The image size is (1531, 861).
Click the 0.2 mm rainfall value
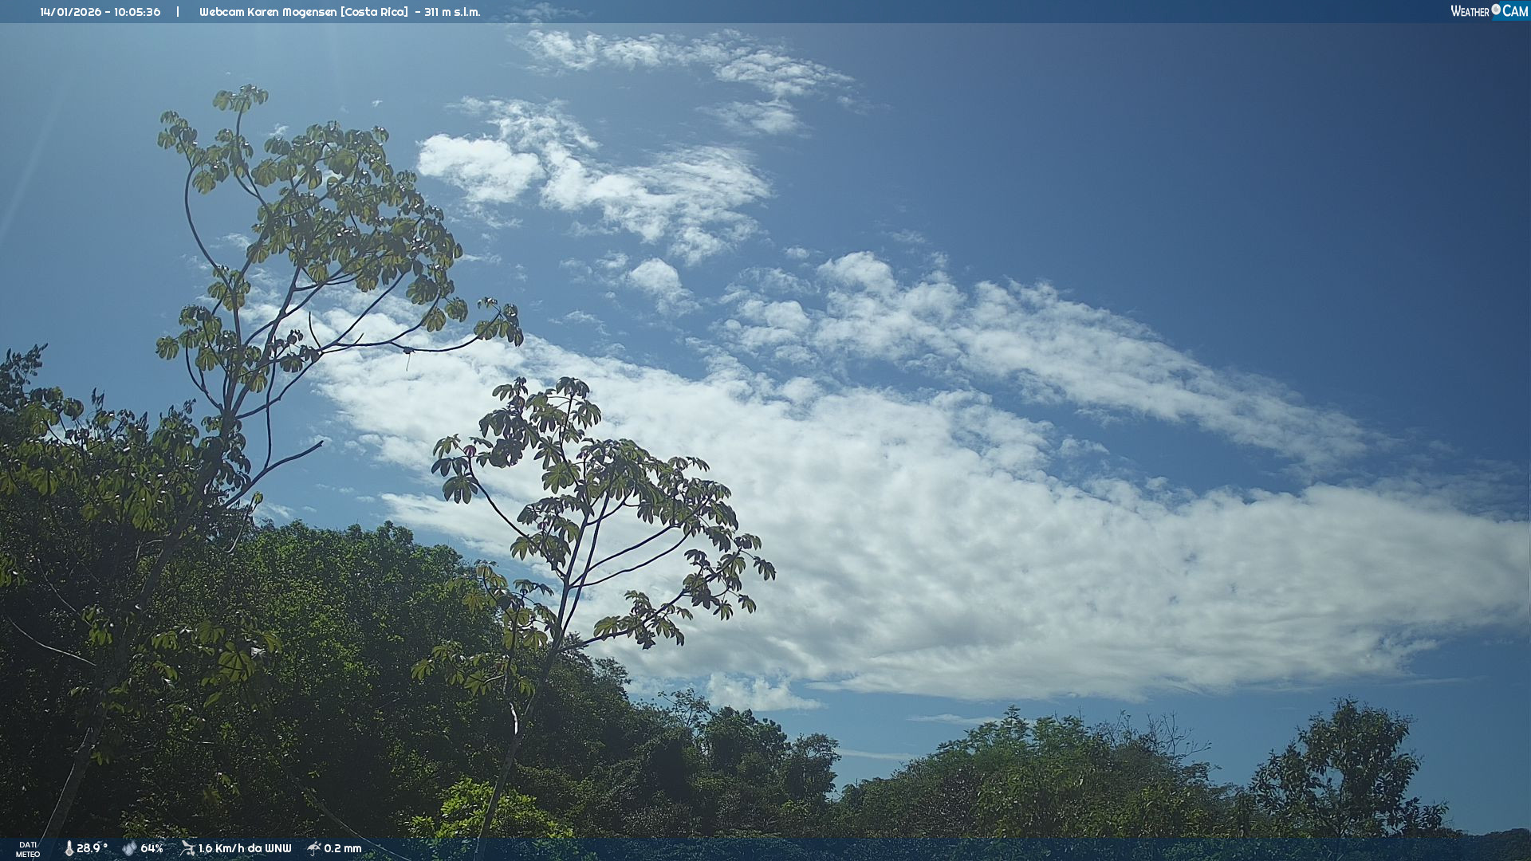[343, 848]
